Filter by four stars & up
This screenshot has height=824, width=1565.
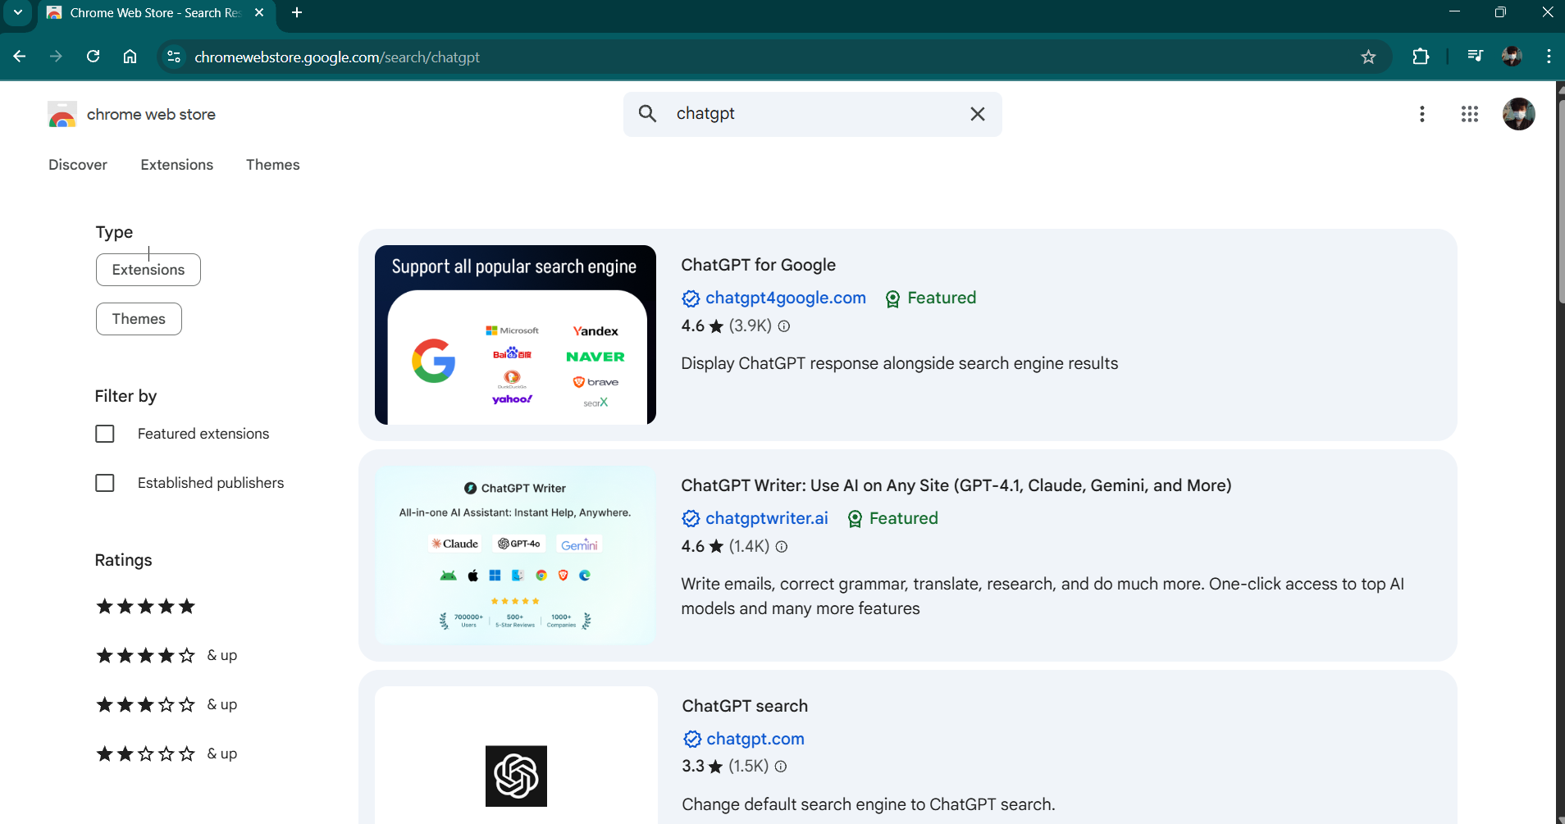[167, 655]
